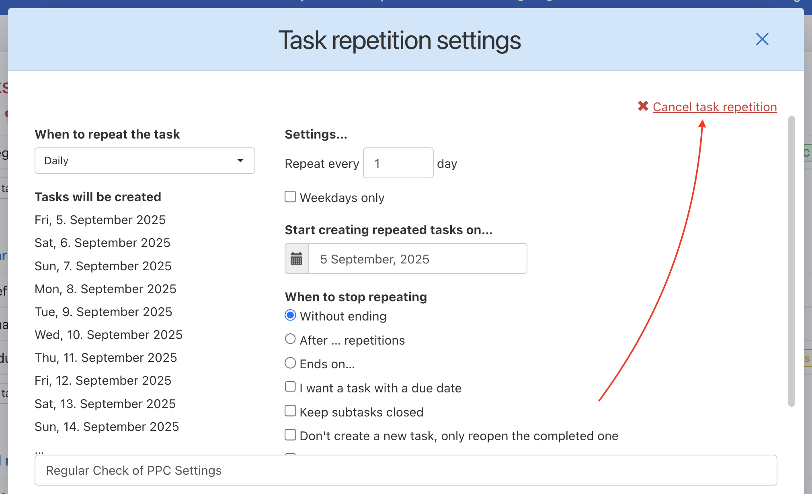Click the Start creating repeated tasks on heading
The image size is (812, 494).
coord(389,230)
